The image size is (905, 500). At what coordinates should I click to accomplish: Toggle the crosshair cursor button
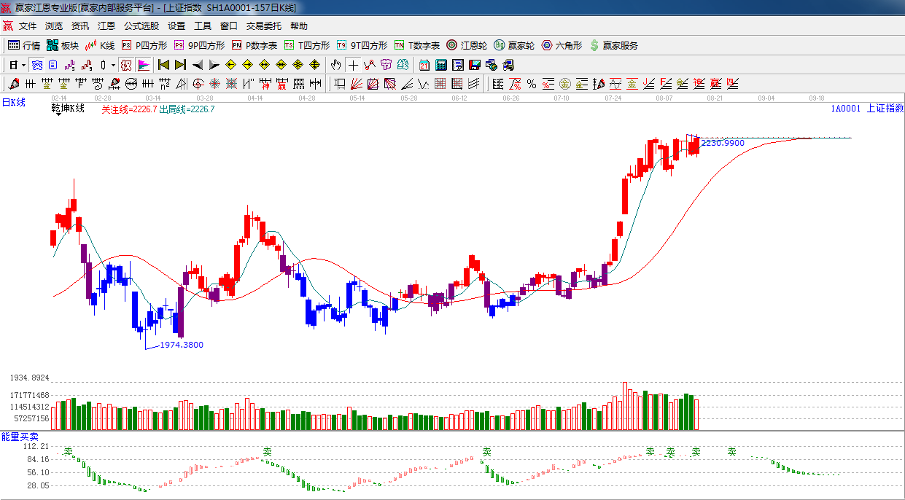[353, 65]
